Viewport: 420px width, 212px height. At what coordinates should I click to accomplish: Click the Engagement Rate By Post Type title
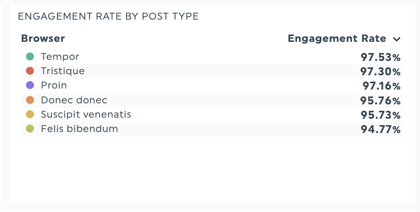pos(108,16)
